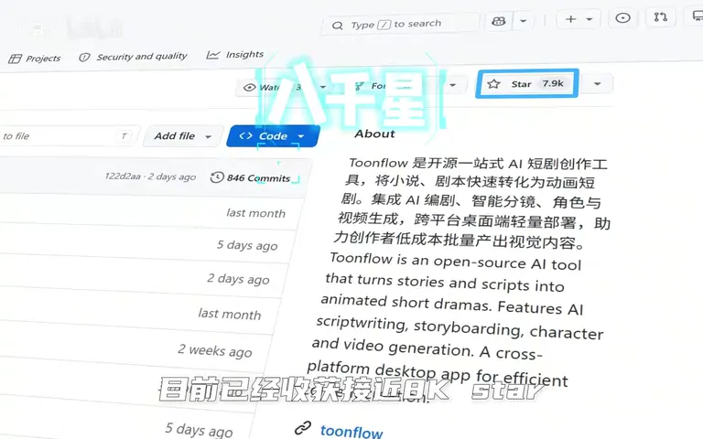Open the pull requests icon
The width and height of the screenshot is (703, 439).
point(660,17)
